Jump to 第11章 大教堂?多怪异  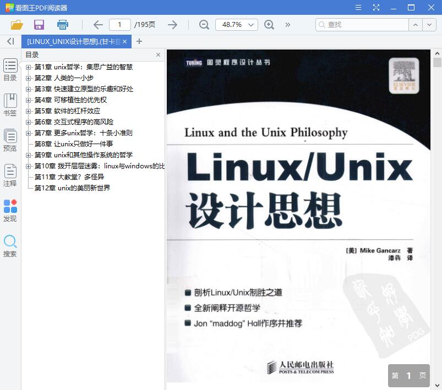pyautogui.click(x=69, y=177)
